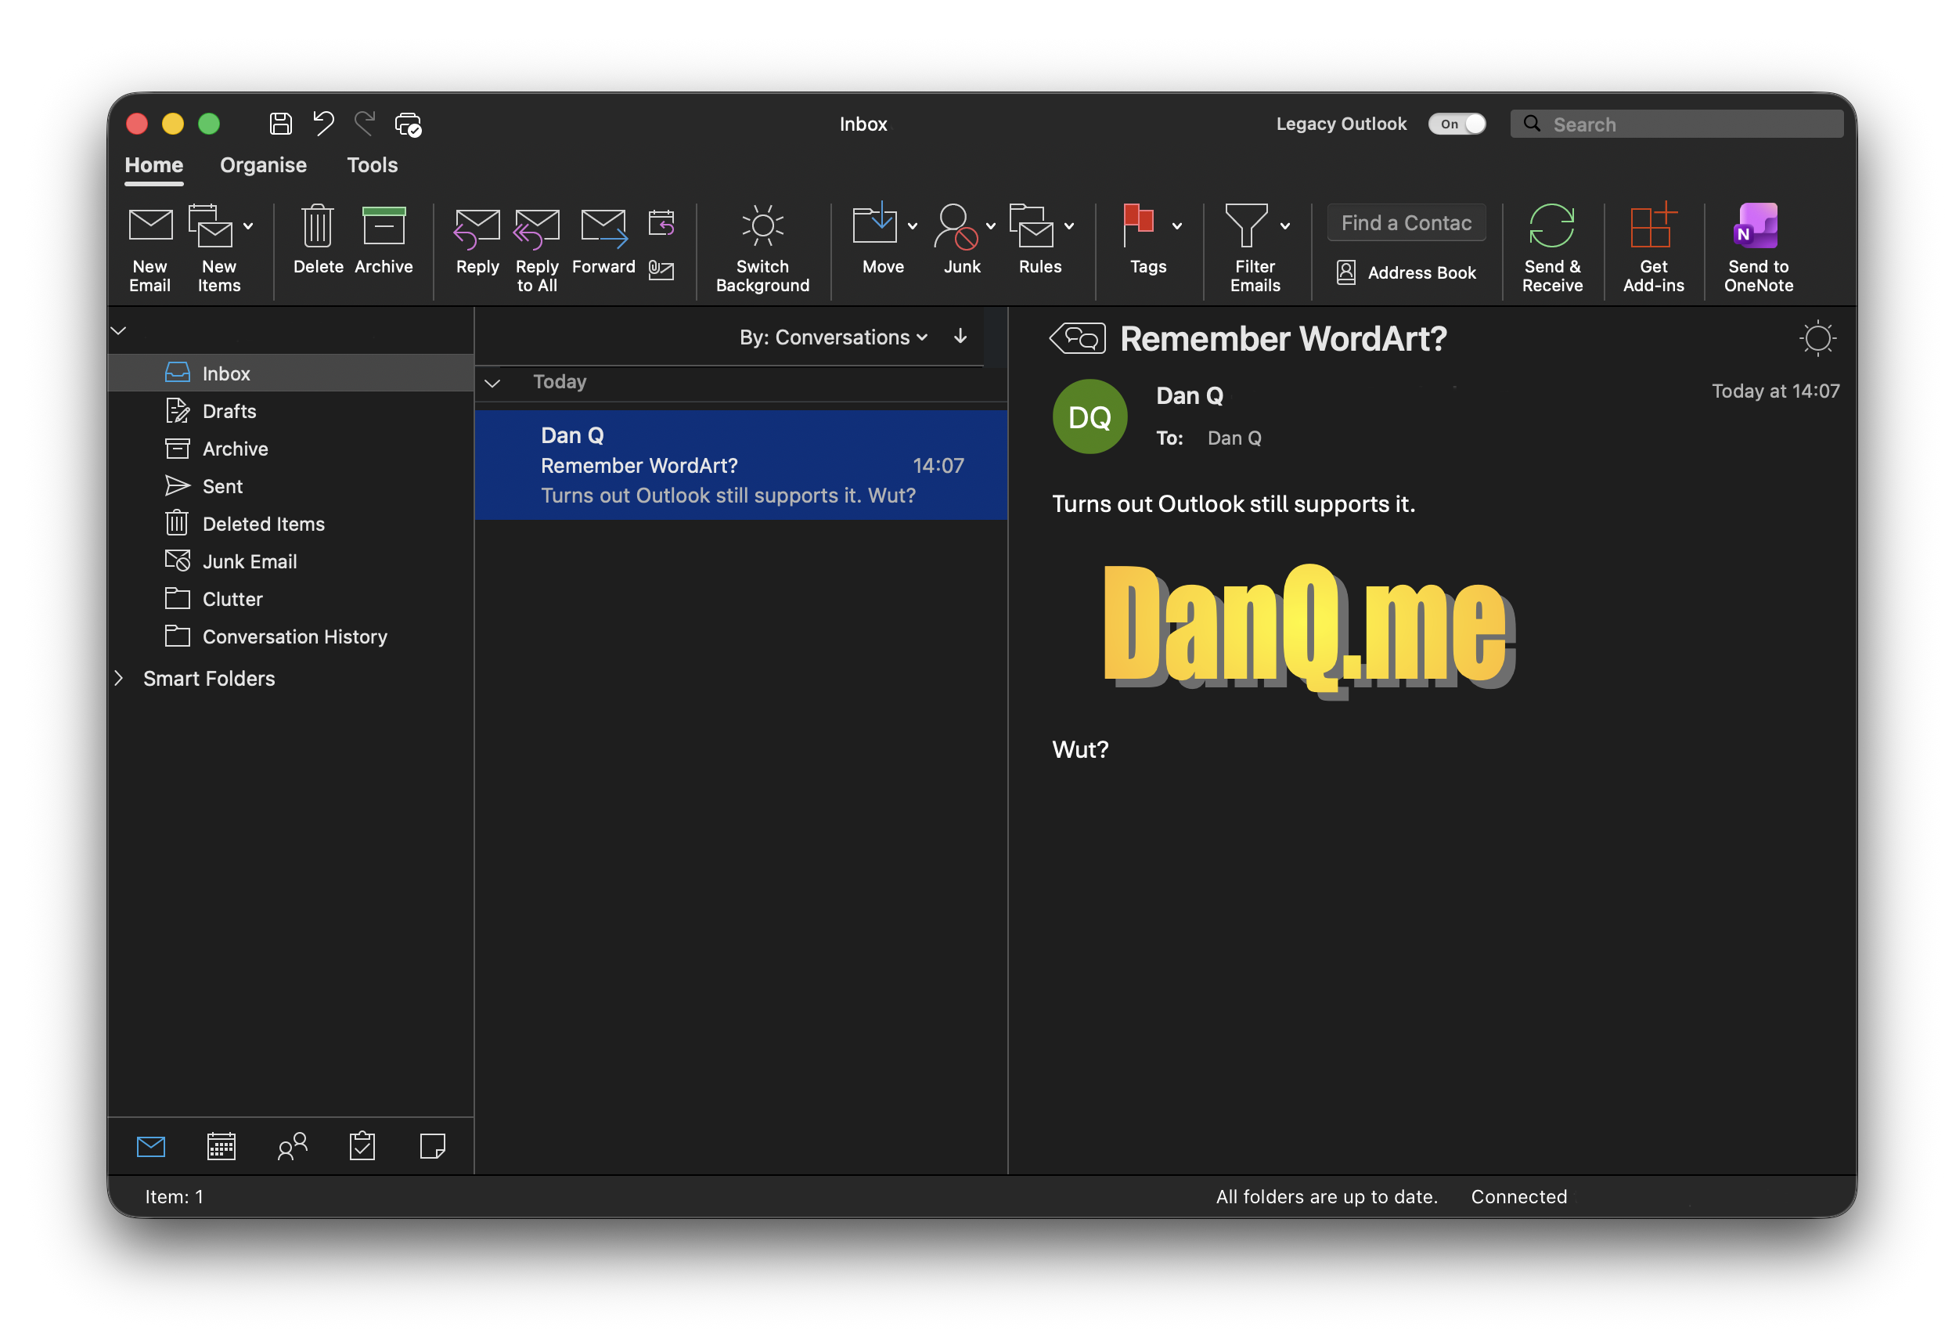1945x1334 pixels.
Task: Open the Deleted Items folder
Action: pos(290,524)
